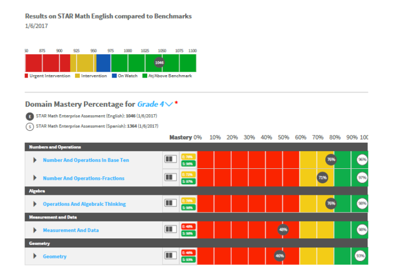
Task: Click the Mastery axis label
Action: click(181, 138)
